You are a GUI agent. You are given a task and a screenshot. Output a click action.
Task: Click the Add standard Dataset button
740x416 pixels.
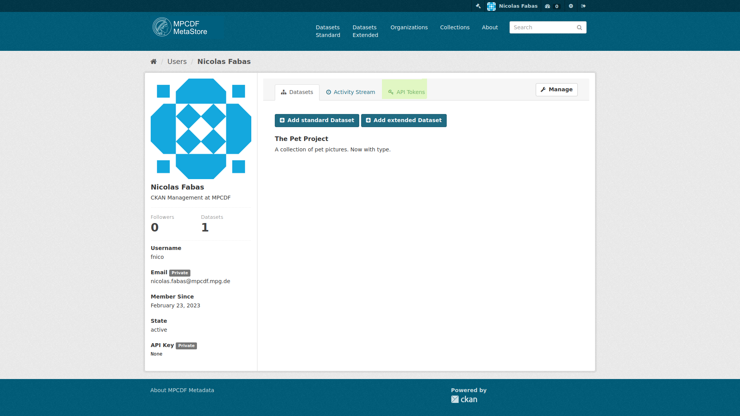pyautogui.click(x=317, y=121)
